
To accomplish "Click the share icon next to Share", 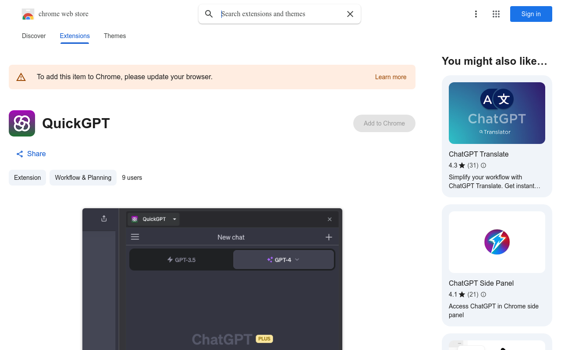I will 20,154.
